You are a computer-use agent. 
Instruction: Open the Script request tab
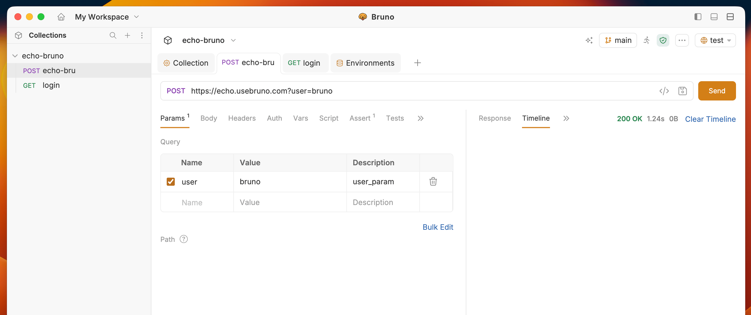click(x=328, y=118)
